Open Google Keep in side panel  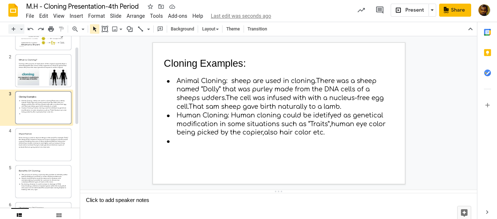coord(488,53)
